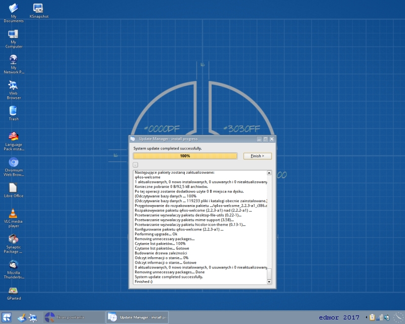The image size is (405, 324).
Task: Click the Finish button in Update Manager
Action: pos(257,156)
